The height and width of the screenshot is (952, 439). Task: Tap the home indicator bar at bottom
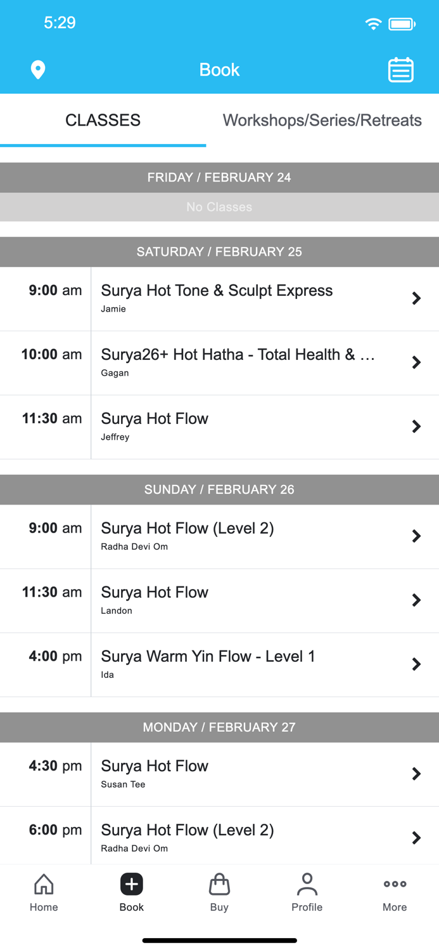coord(219,940)
